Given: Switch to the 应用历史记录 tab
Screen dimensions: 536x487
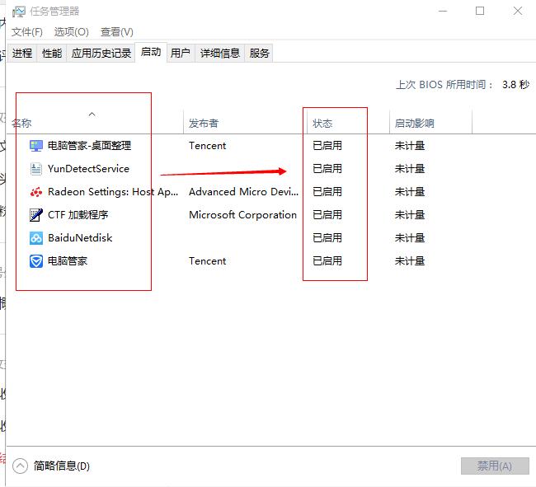Looking at the screenshot, I should click(x=101, y=54).
